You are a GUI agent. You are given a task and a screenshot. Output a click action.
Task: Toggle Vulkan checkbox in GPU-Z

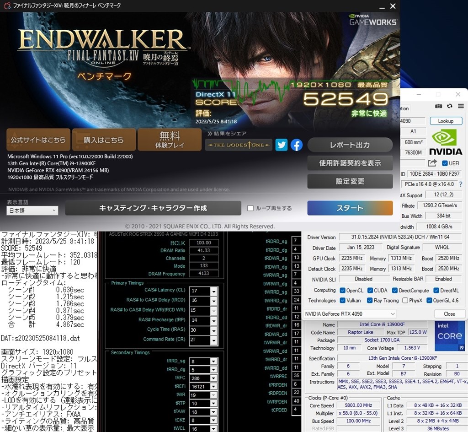click(x=343, y=300)
